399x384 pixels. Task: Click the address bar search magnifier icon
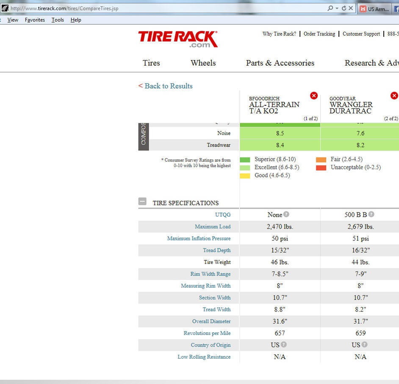pyautogui.click(x=330, y=8)
